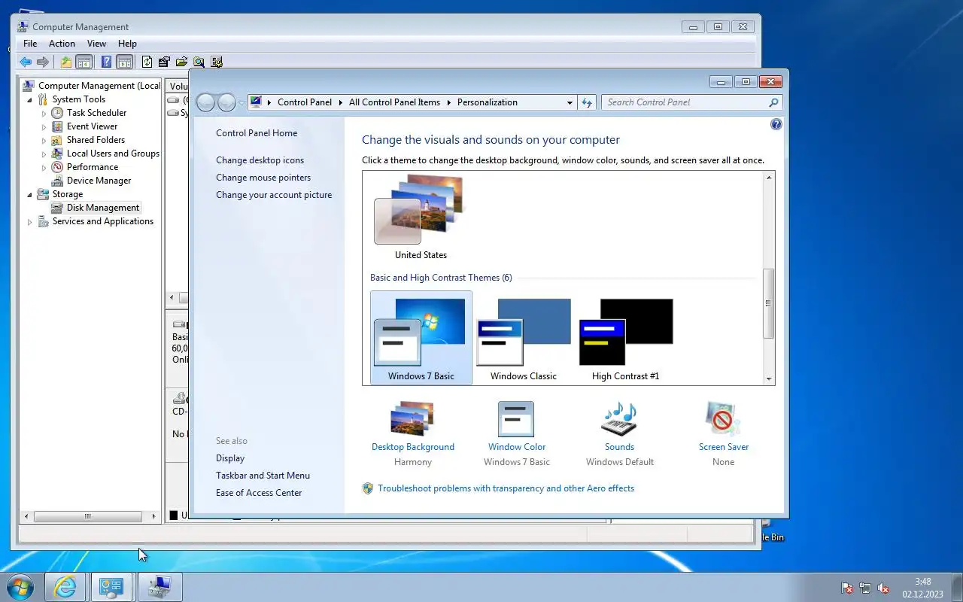Open the Window Color settings icon
The height and width of the screenshot is (602, 963).
pos(516,418)
